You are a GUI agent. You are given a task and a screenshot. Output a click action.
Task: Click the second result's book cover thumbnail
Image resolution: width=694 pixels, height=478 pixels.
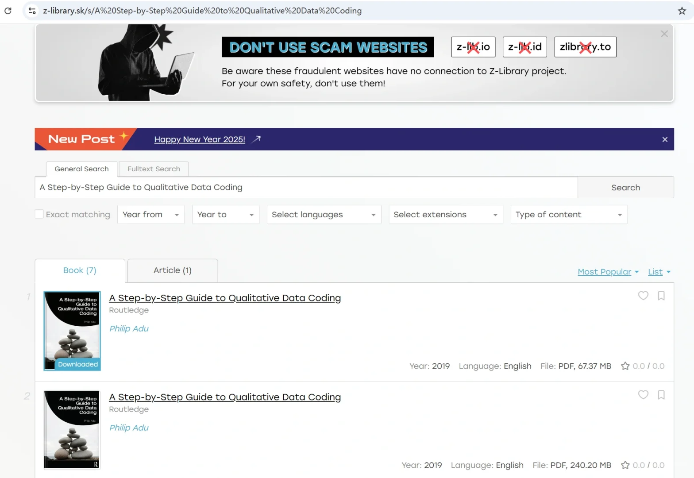click(x=72, y=430)
